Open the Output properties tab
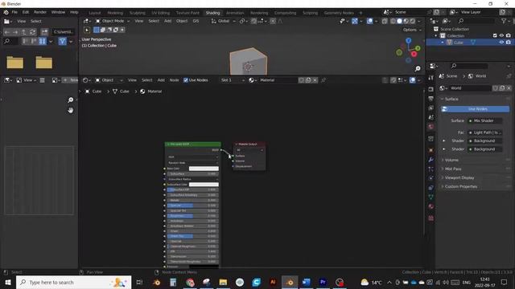515x289 pixels. click(x=431, y=99)
